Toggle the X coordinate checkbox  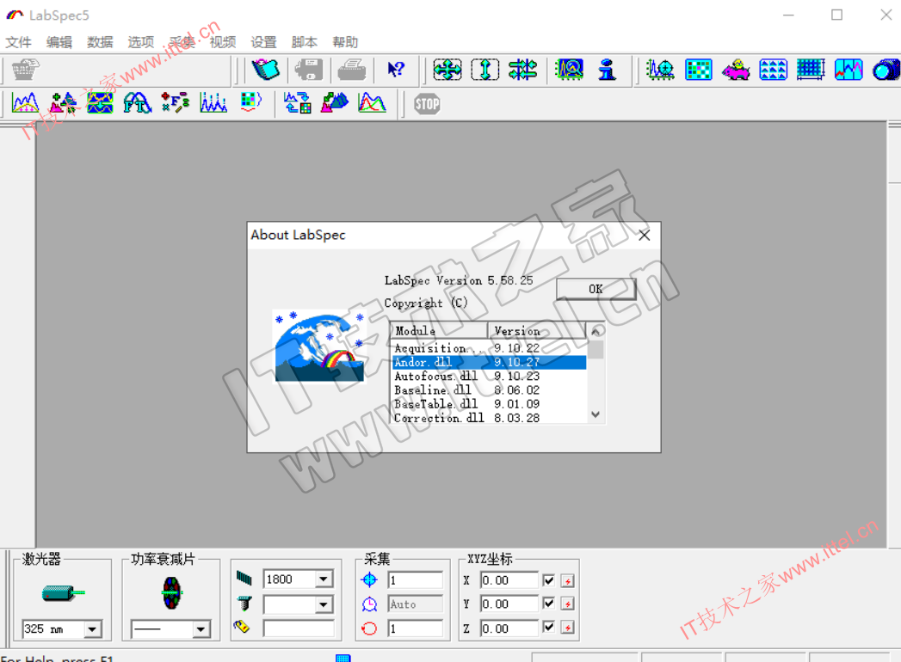549,580
